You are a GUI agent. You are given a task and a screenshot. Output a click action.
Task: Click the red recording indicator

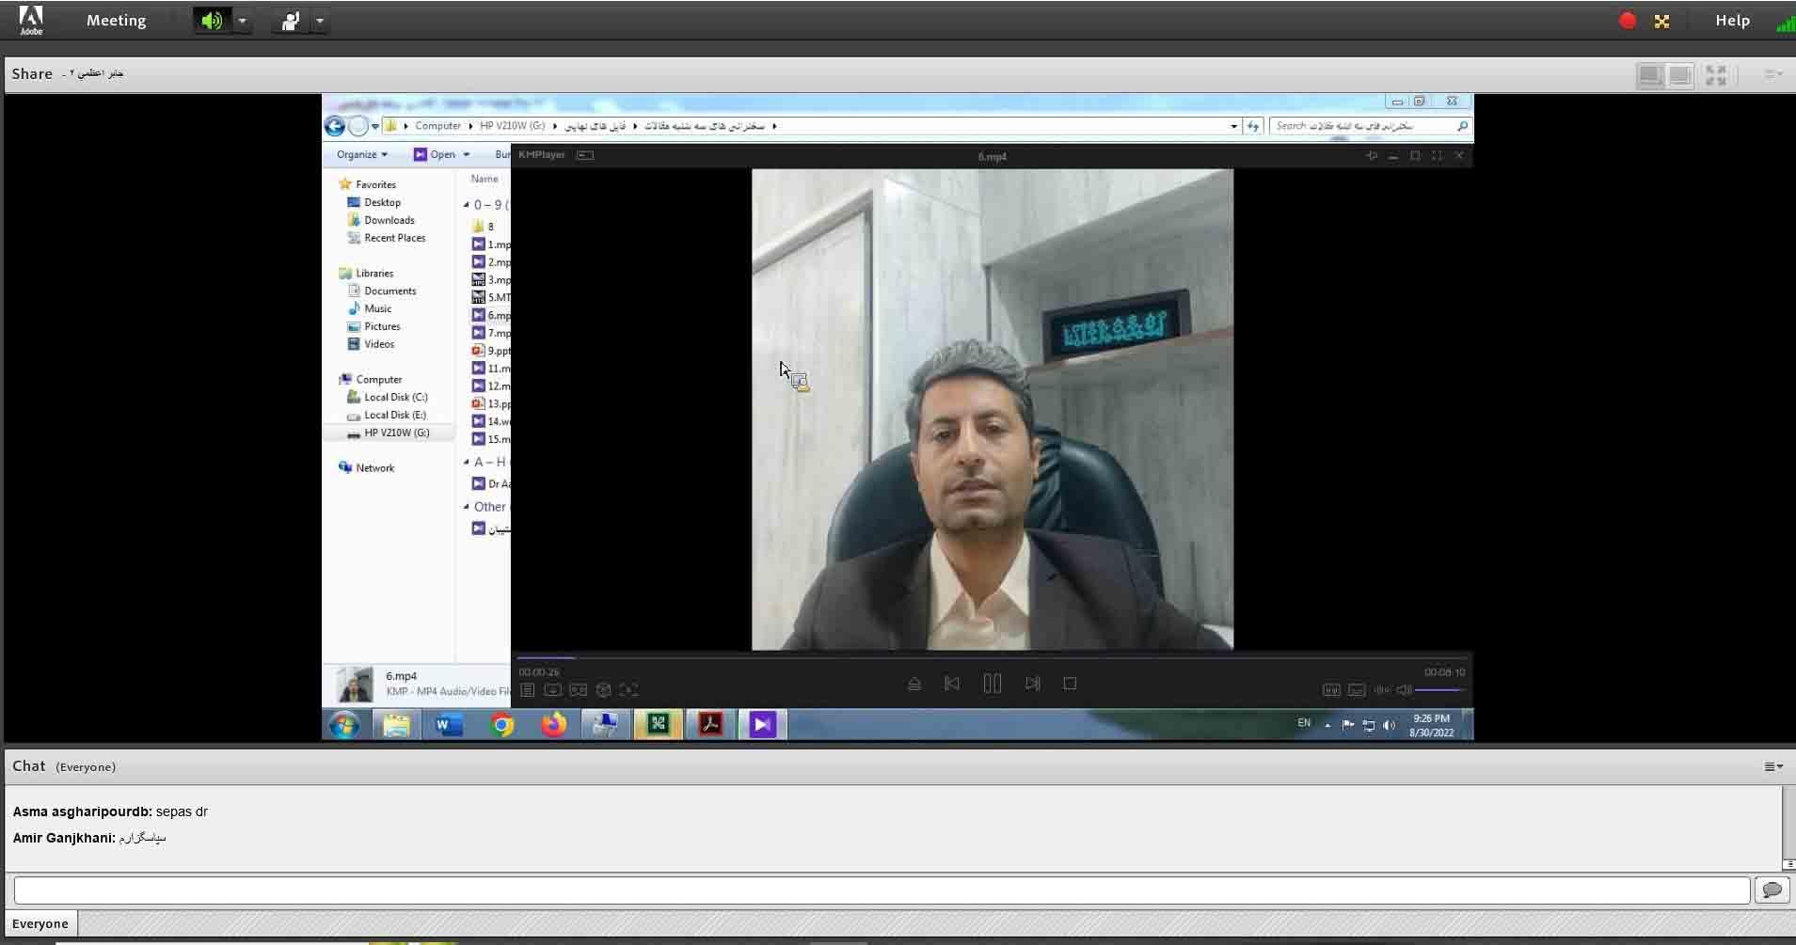tap(1627, 21)
